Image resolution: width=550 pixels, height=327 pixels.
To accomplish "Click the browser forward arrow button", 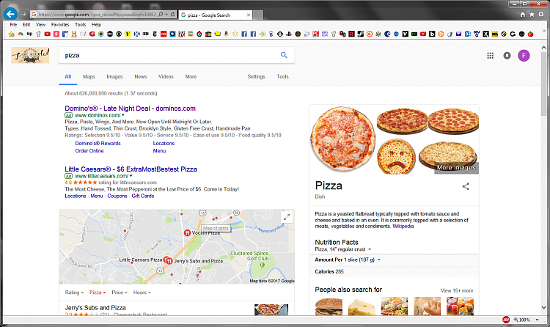I will coord(23,14).
